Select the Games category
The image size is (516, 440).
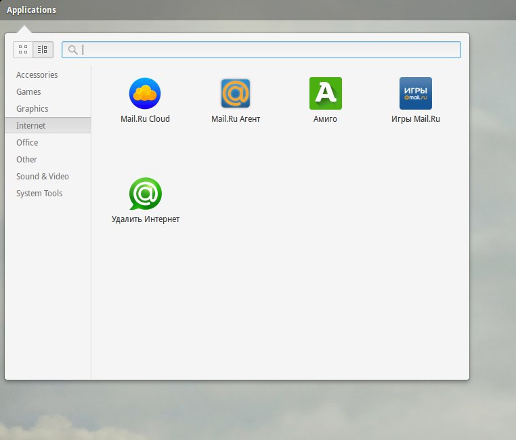pos(47,92)
